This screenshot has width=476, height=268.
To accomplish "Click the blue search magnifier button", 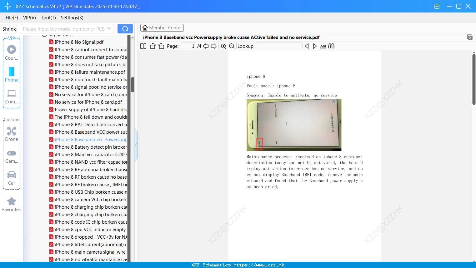I will 125,29.
